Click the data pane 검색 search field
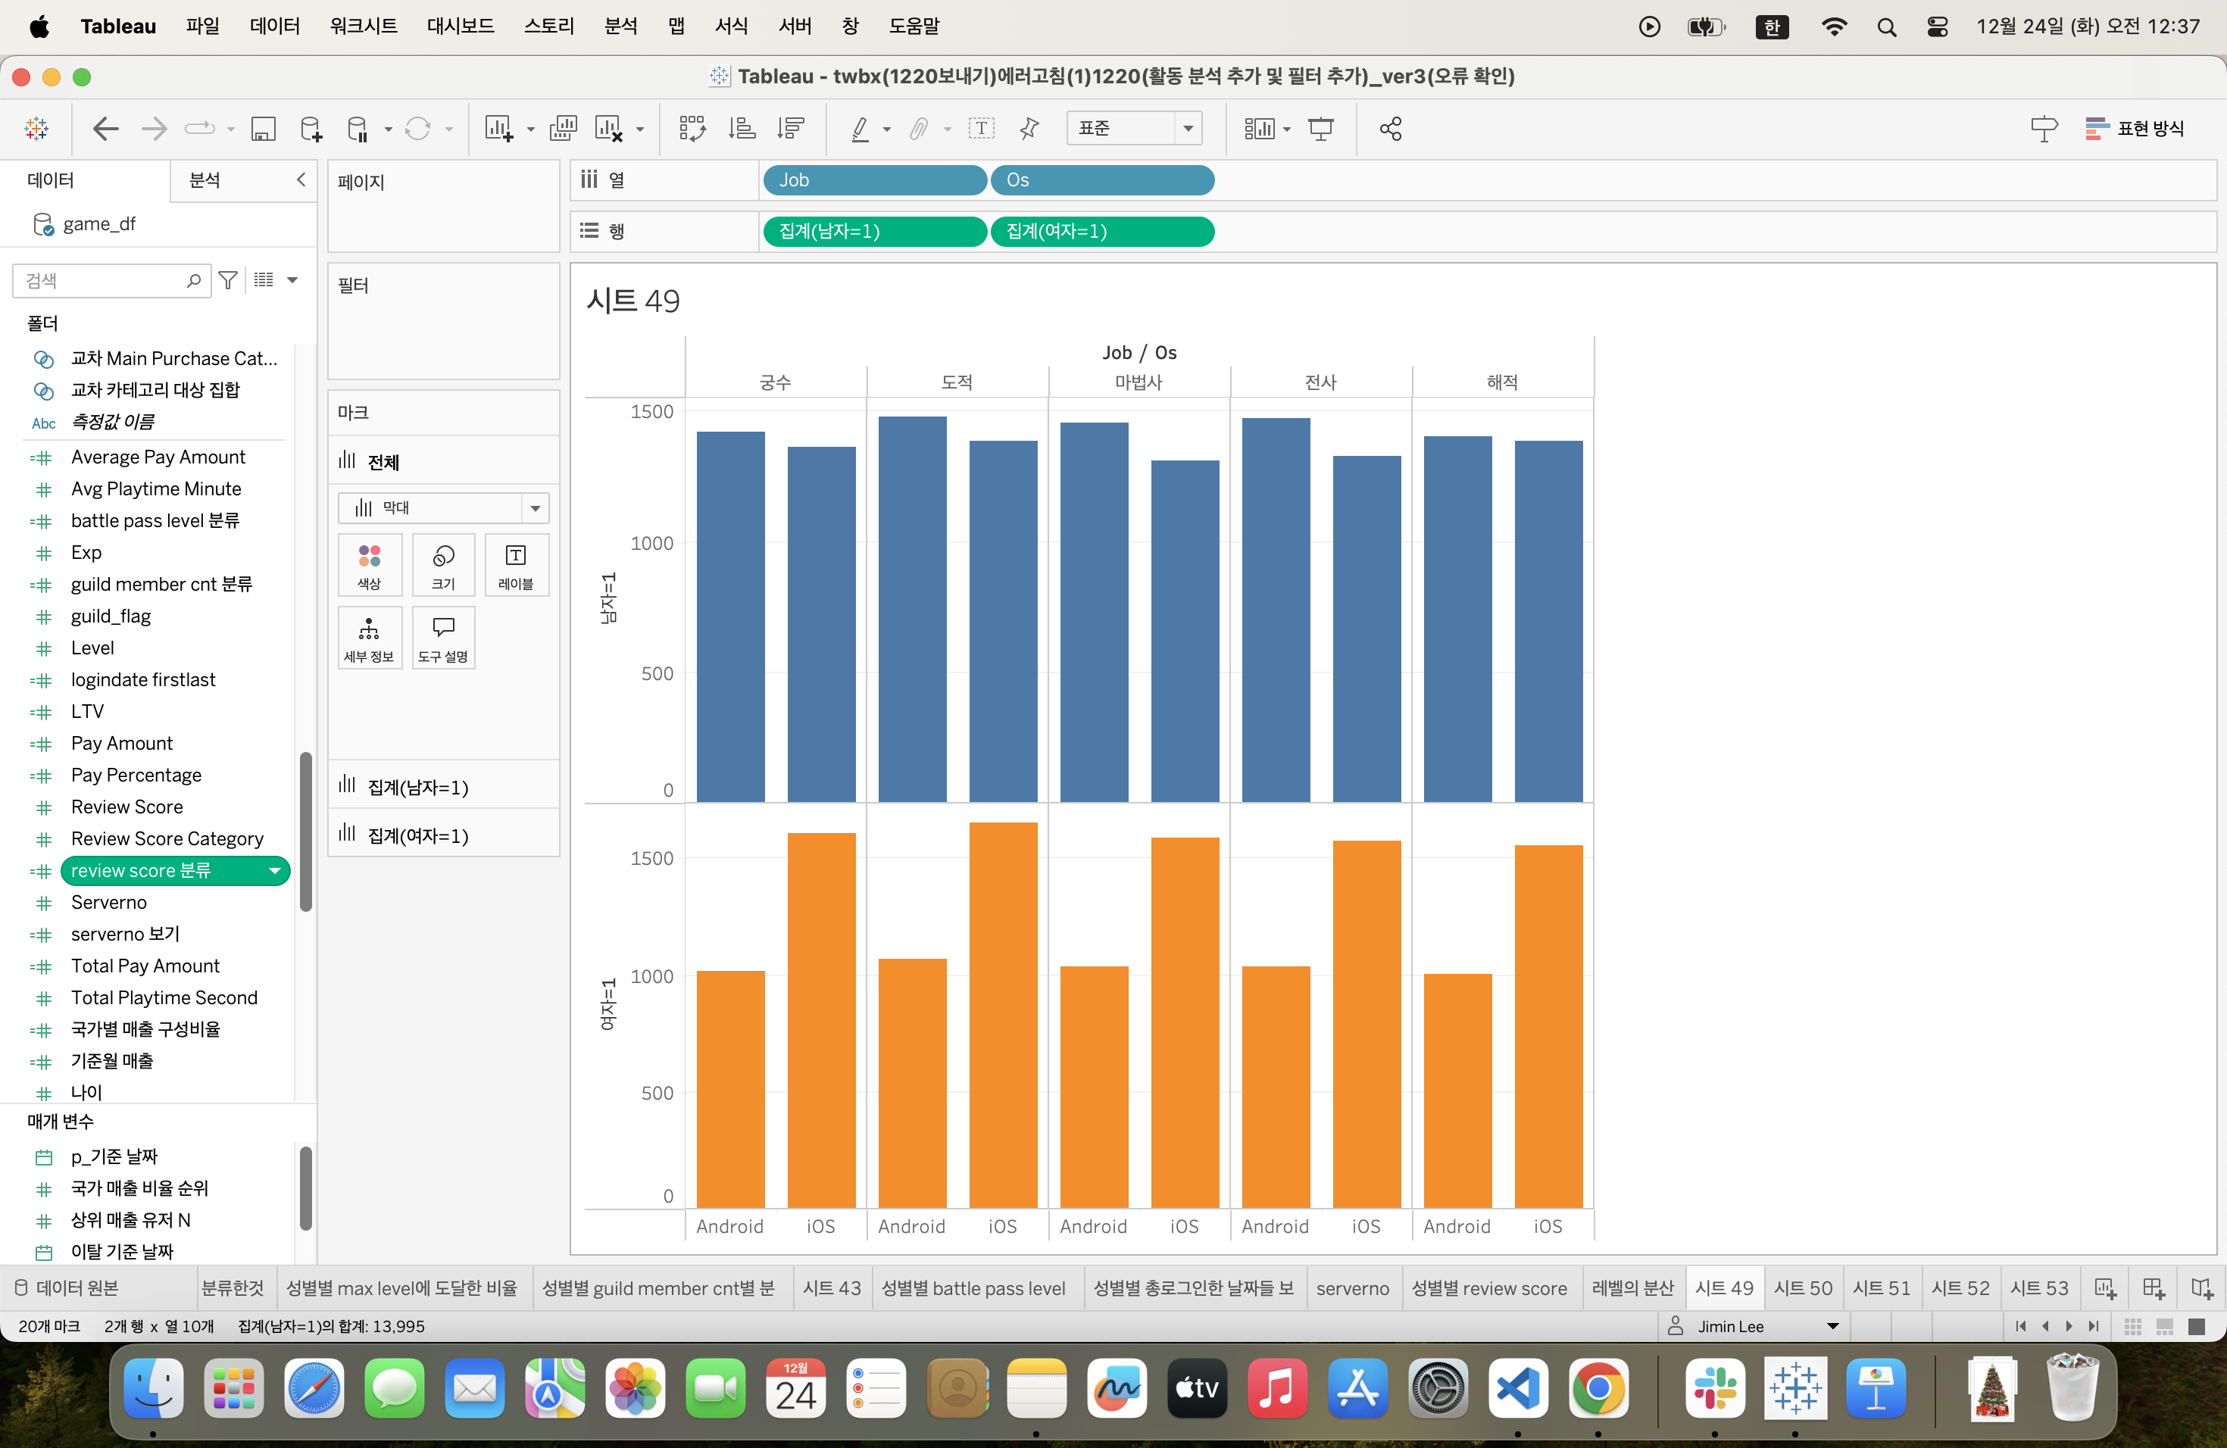2227x1448 pixels. pos(111,279)
